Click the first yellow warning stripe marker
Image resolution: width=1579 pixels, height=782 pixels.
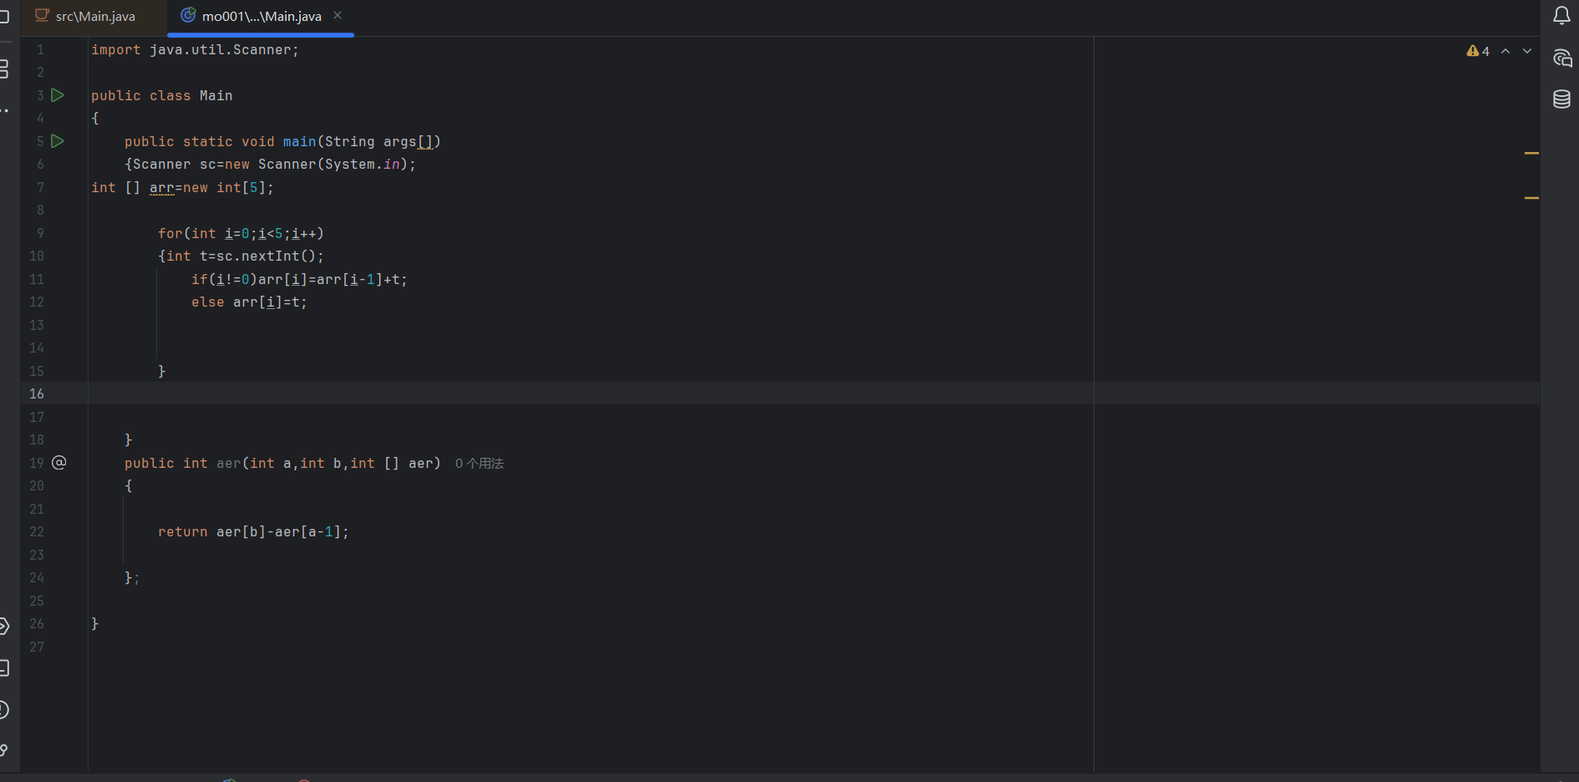1531,154
